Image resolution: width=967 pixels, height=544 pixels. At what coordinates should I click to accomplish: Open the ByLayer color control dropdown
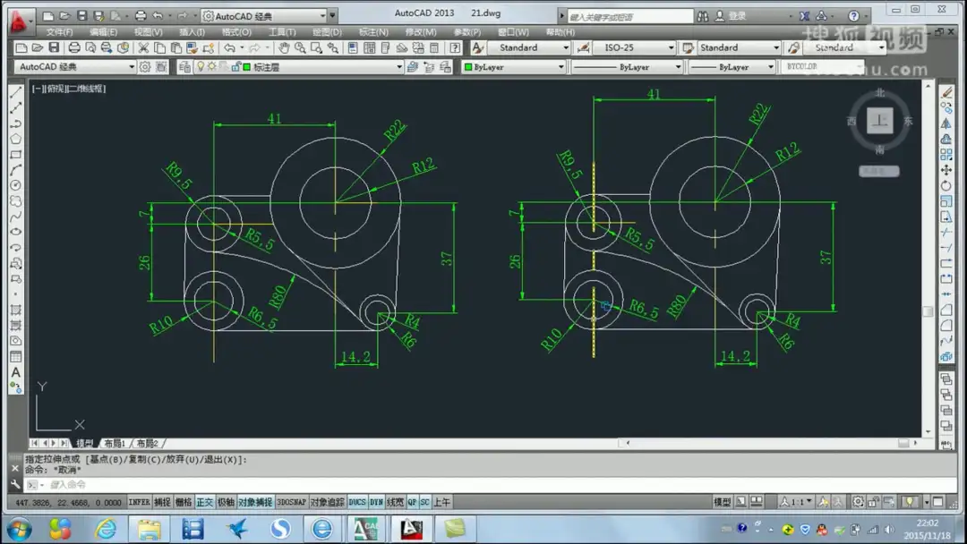[x=561, y=66]
